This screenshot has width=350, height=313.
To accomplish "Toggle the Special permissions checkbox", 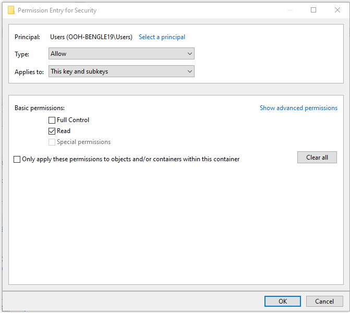I will [52, 142].
